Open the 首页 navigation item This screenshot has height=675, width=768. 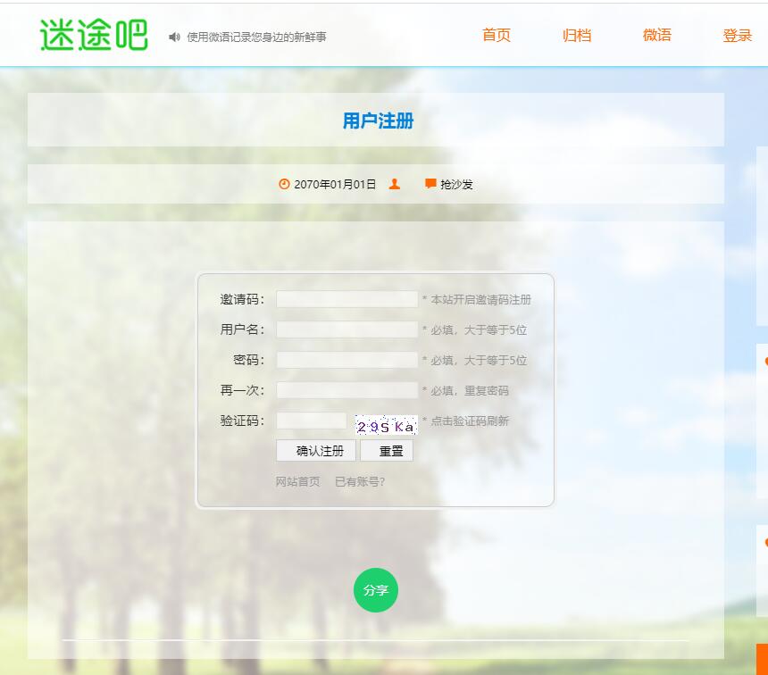pyautogui.click(x=497, y=36)
